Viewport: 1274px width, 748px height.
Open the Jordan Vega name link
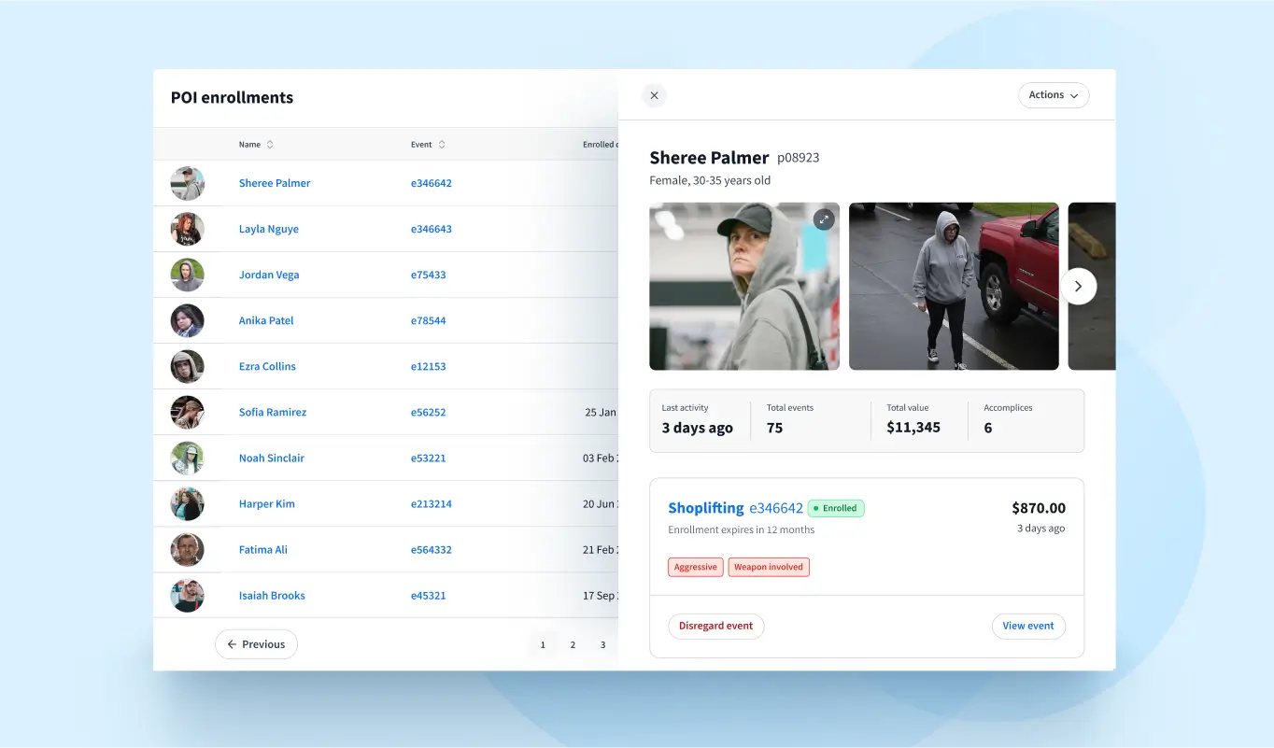(269, 275)
